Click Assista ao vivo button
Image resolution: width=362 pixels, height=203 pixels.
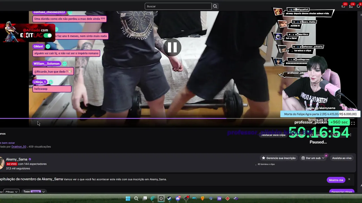point(342,158)
